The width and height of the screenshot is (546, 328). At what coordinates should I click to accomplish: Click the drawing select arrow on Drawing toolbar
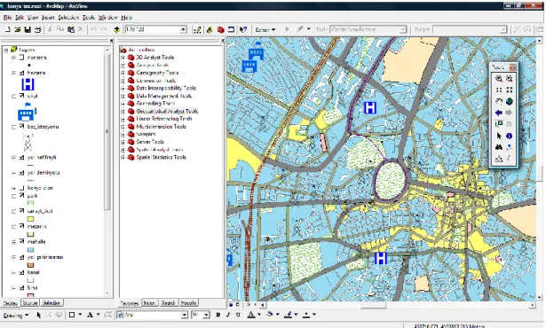[x=39, y=315]
